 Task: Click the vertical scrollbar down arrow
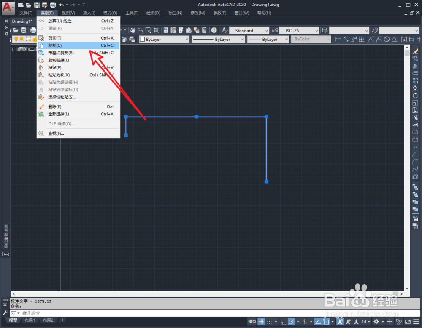click(407, 288)
